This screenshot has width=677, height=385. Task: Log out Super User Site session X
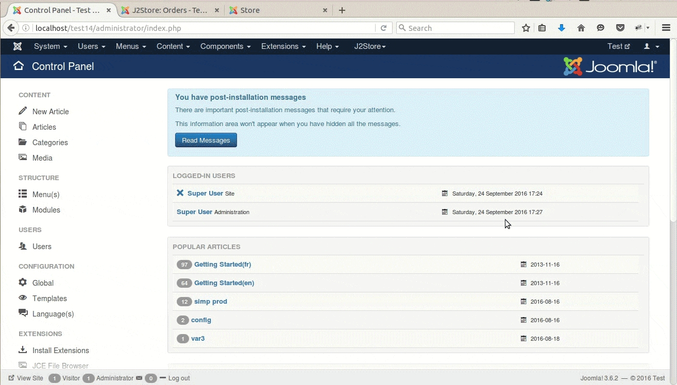coord(180,193)
